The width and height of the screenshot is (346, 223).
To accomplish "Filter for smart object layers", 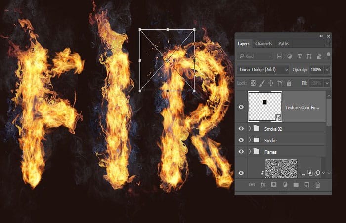I will coord(319,56).
